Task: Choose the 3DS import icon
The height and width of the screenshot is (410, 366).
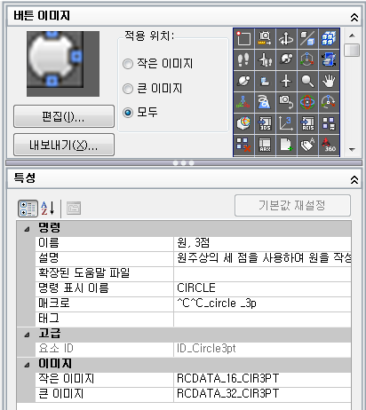Action: click(x=265, y=123)
